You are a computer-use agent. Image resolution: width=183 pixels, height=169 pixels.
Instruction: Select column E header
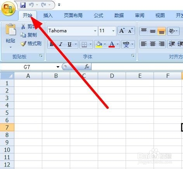coord(140,76)
